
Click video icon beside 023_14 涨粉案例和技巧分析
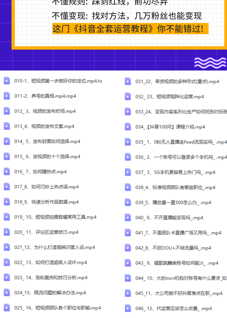tap(7, 277)
